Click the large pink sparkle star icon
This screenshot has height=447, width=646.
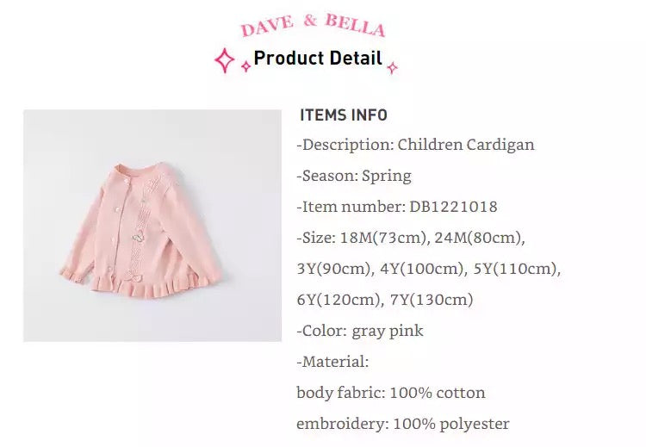[x=225, y=60]
